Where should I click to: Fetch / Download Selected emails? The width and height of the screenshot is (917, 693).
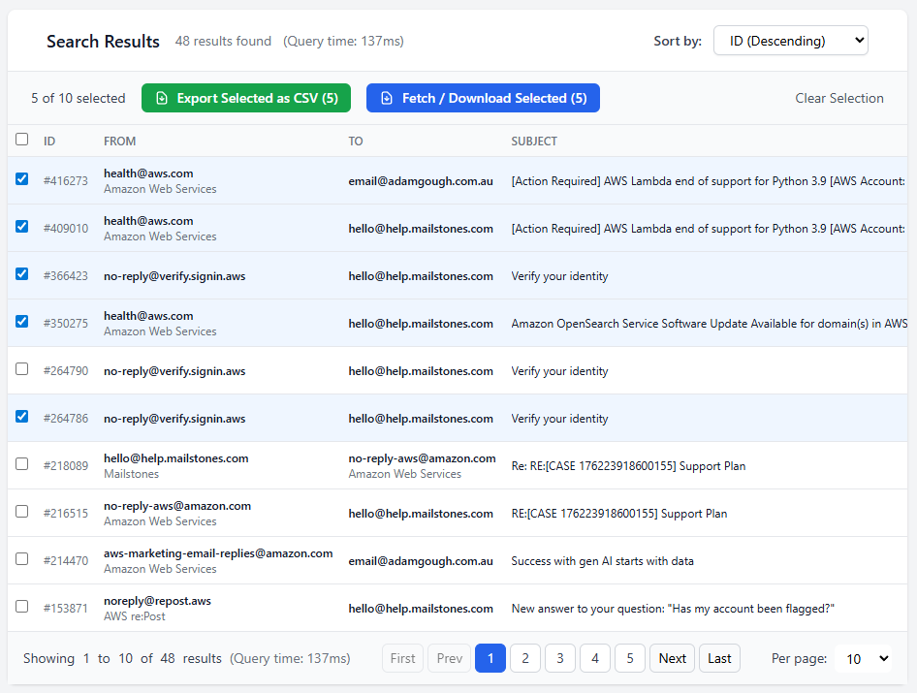pyautogui.click(x=483, y=98)
